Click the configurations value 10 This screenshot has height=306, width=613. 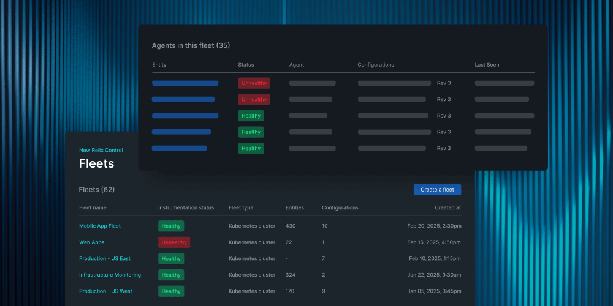(325, 226)
